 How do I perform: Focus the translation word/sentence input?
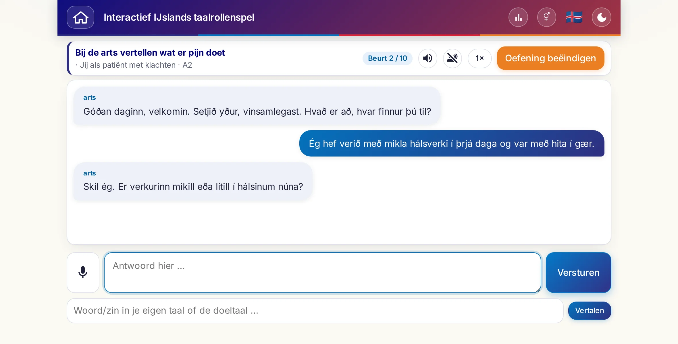[x=315, y=310]
